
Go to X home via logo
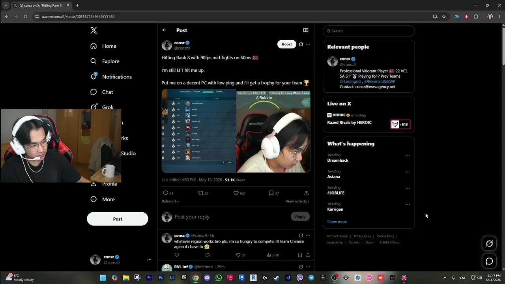click(x=94, y=30)
